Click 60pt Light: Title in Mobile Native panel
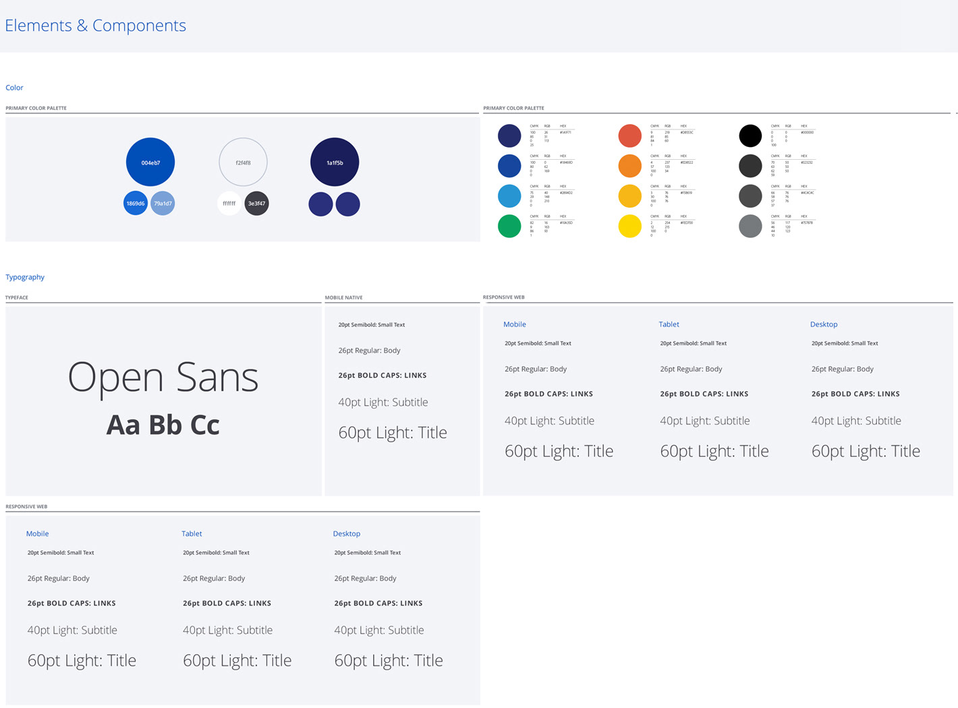Image resolution: width=958 pixels, height=708 pixels. (393, 433)
